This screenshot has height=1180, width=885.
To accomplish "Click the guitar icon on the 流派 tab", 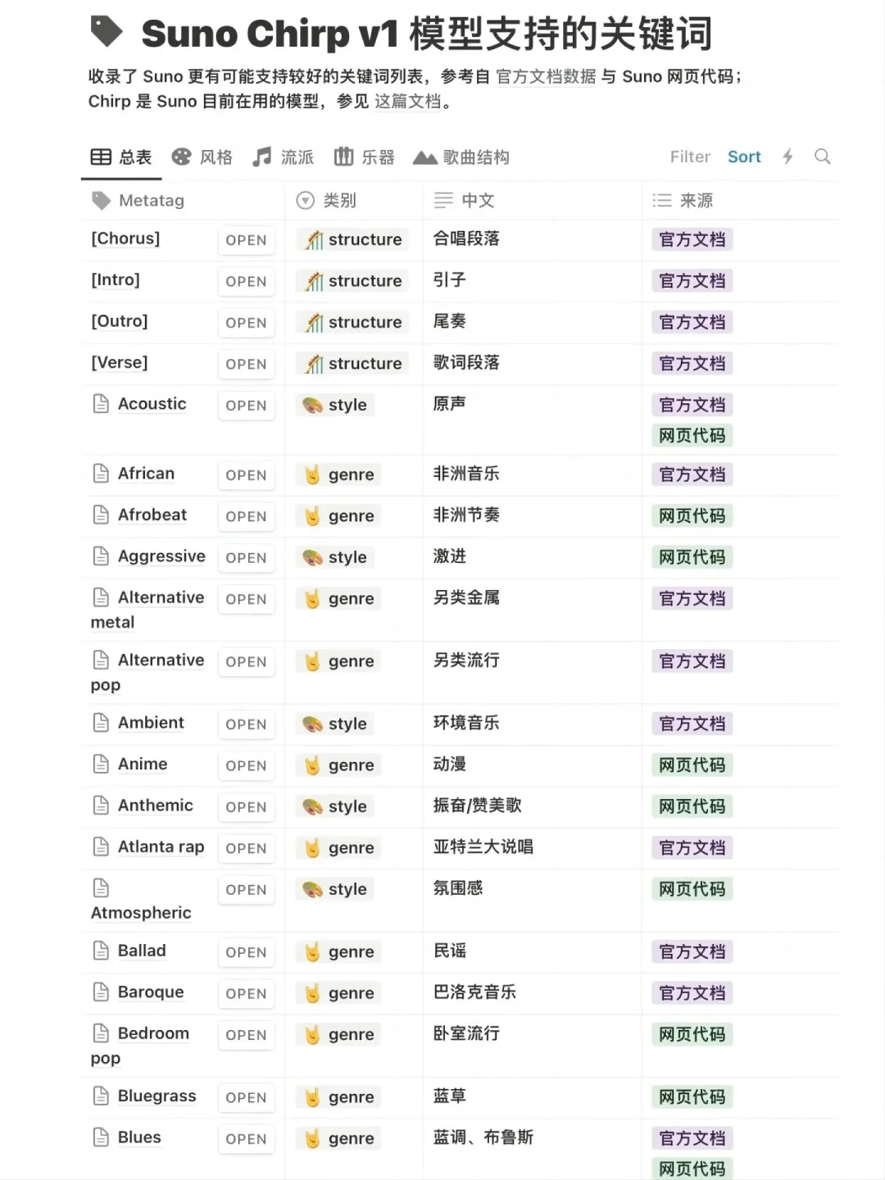I will pyautogui.click(x=262, y=156).
